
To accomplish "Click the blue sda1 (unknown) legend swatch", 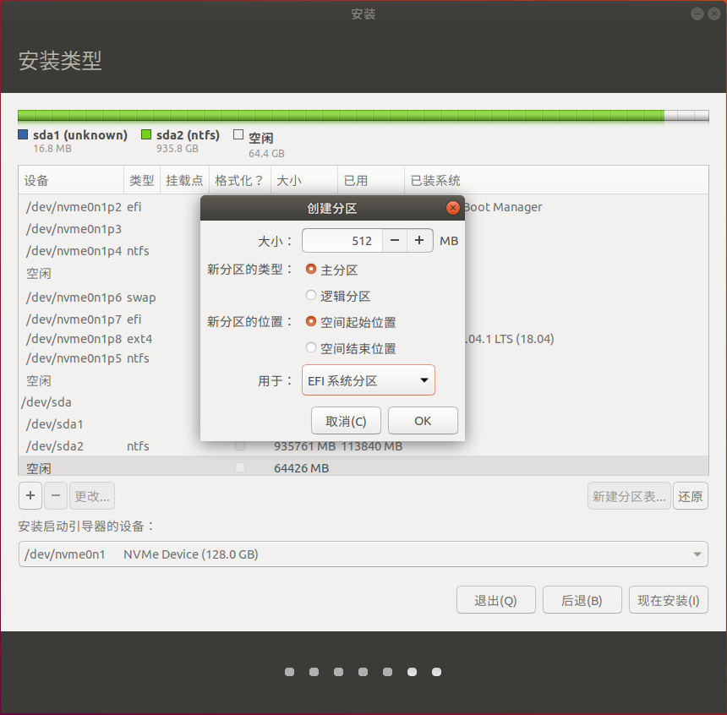I will tap(23, 134).
